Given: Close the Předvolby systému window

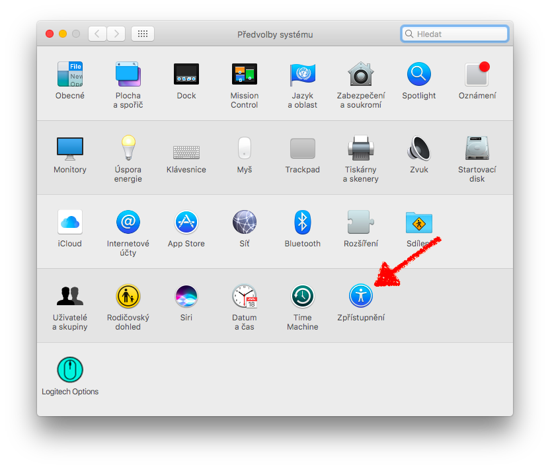Looking at the screenshot, I should pos(50,34).
